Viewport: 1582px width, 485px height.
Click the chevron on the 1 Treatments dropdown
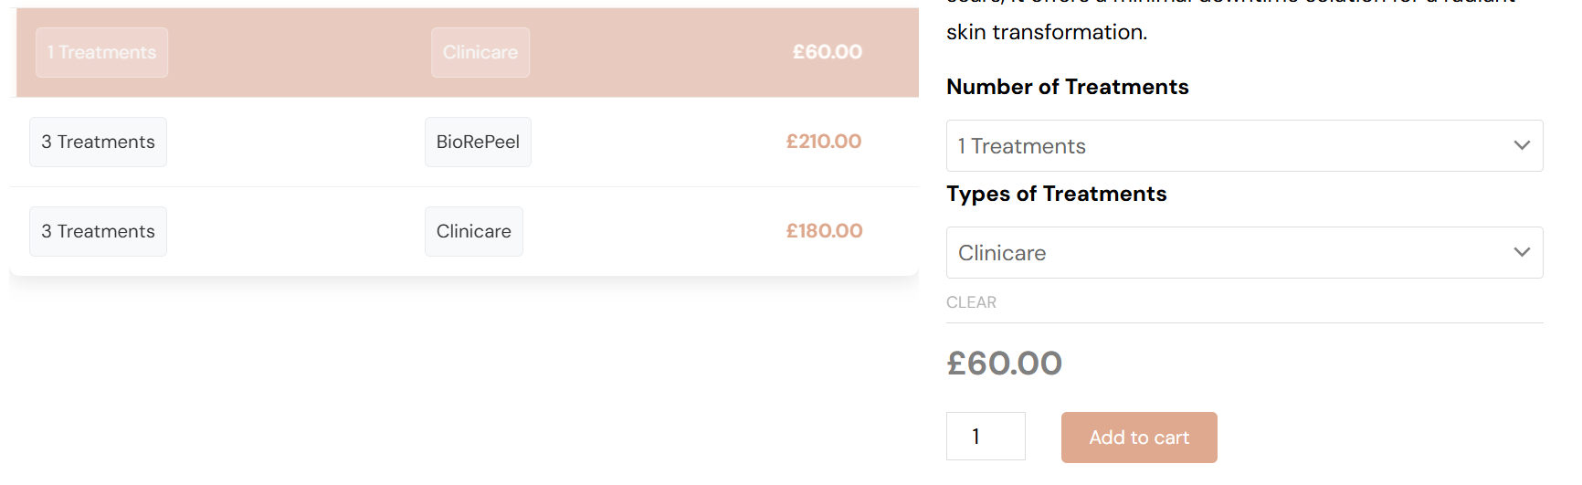(1521, 145)
